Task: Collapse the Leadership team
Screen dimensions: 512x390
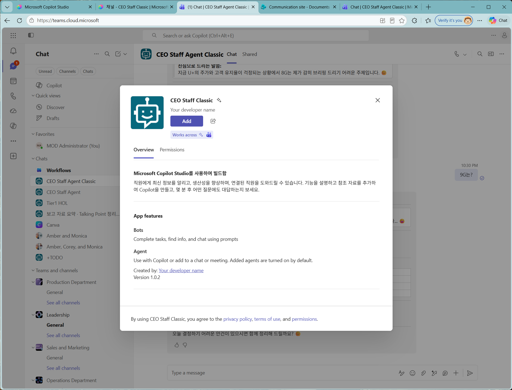Action: (x=33, y=315)
